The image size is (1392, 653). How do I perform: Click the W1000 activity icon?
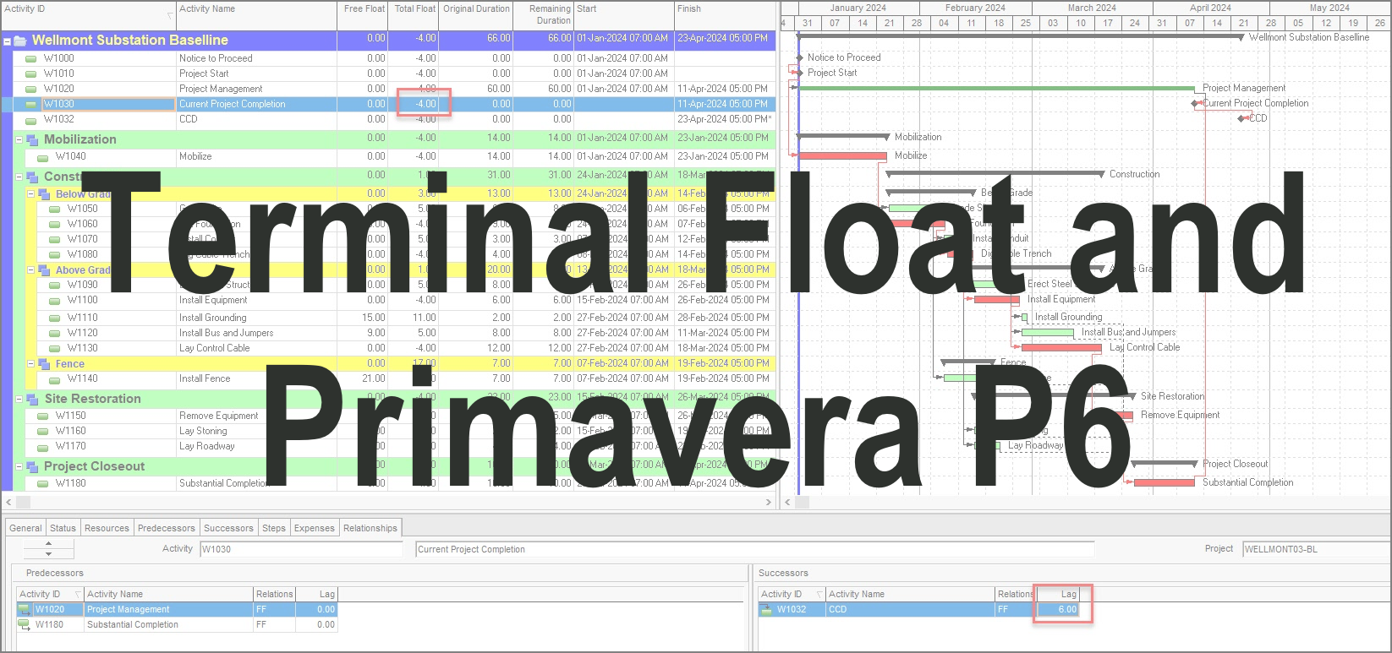(31, 58)
